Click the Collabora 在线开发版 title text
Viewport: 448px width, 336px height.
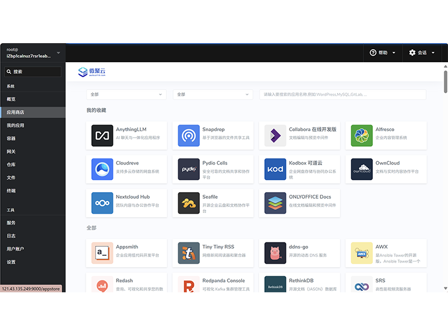(312, 129)
